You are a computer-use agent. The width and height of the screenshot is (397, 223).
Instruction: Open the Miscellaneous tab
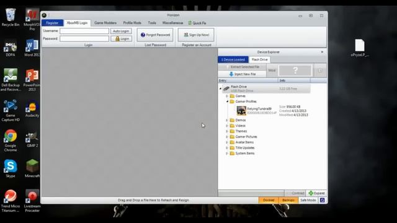pos(172,23)
